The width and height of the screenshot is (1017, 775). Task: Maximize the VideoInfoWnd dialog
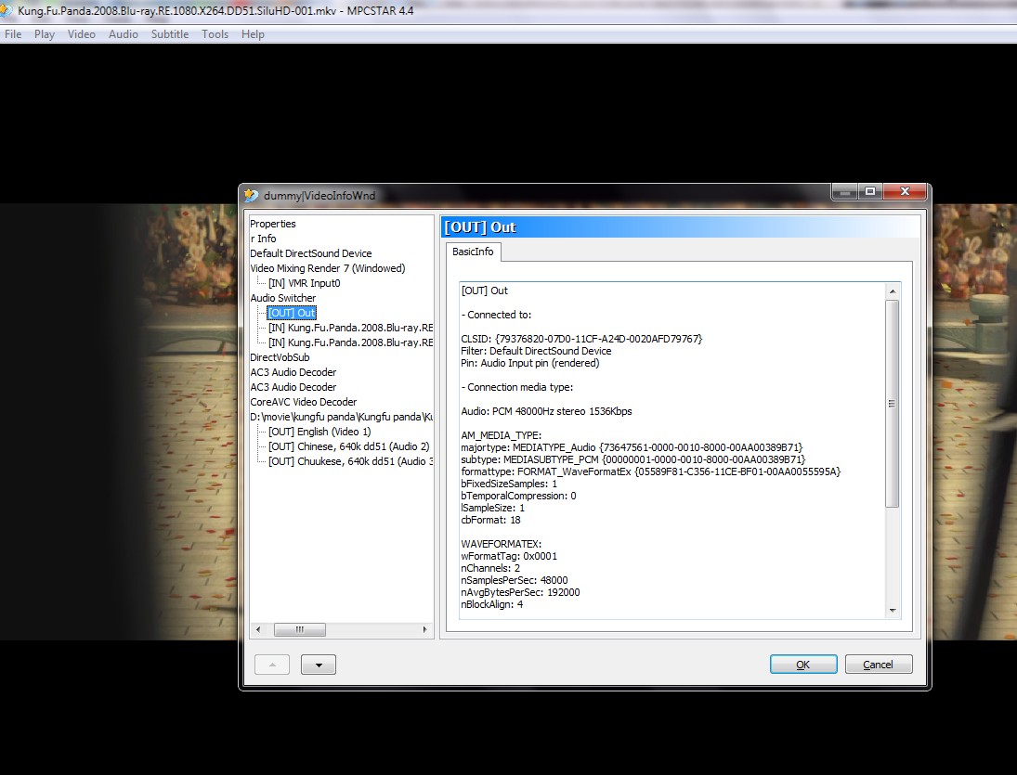(870, 192)
